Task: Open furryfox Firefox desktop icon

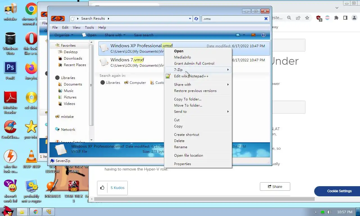Action: 31,68
